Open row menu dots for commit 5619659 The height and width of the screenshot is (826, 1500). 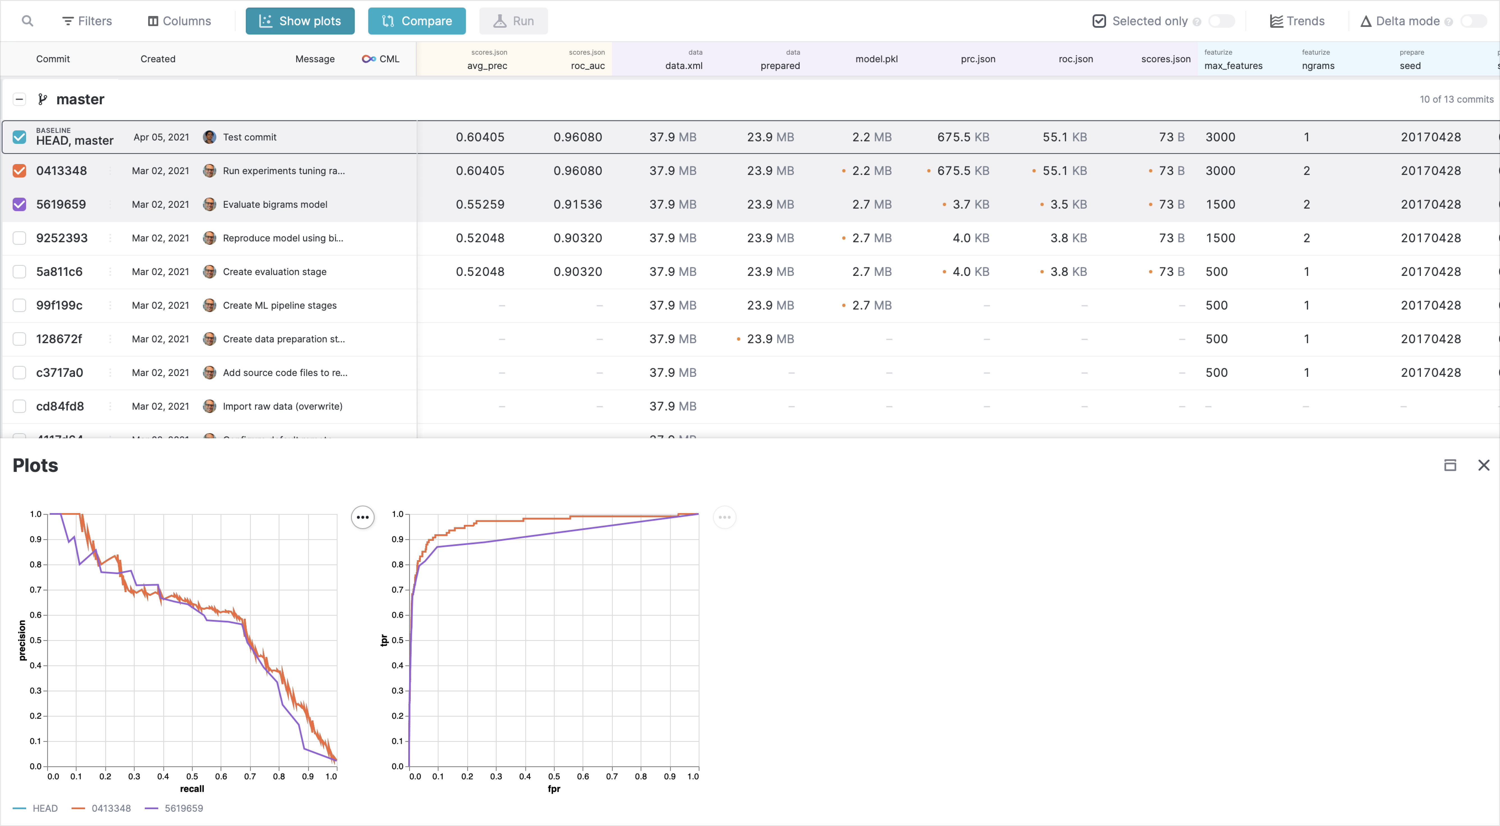pyautogui.click(x=110, y=205)
